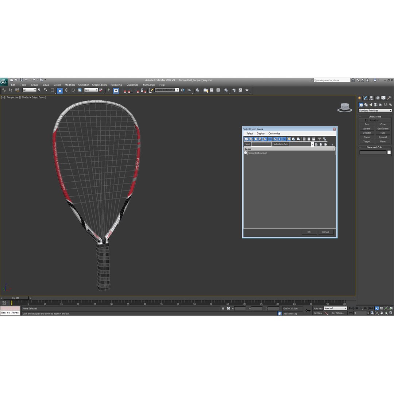Open the selection filter 'All' dropdown
Viewport: 394px width, 394px height.
pos(30,90)
